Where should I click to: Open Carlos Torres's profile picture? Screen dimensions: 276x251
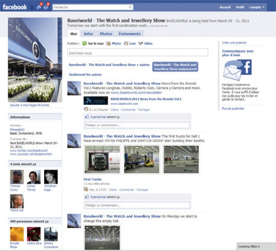tap(34, 177)
